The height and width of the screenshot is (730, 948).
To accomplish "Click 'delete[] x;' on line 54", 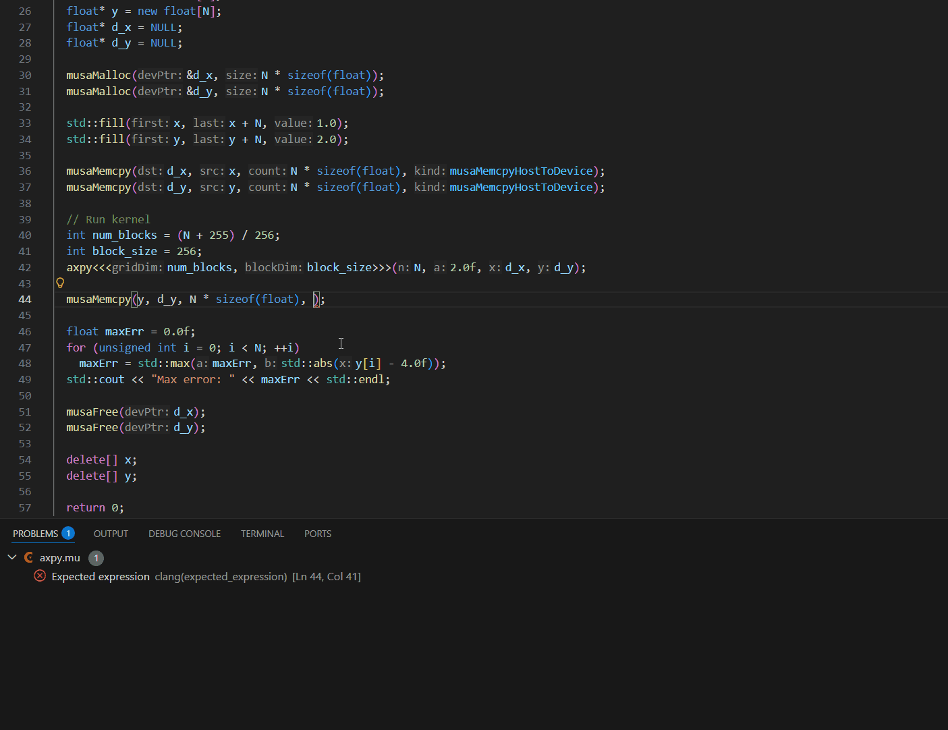I will tap(102, 459).
